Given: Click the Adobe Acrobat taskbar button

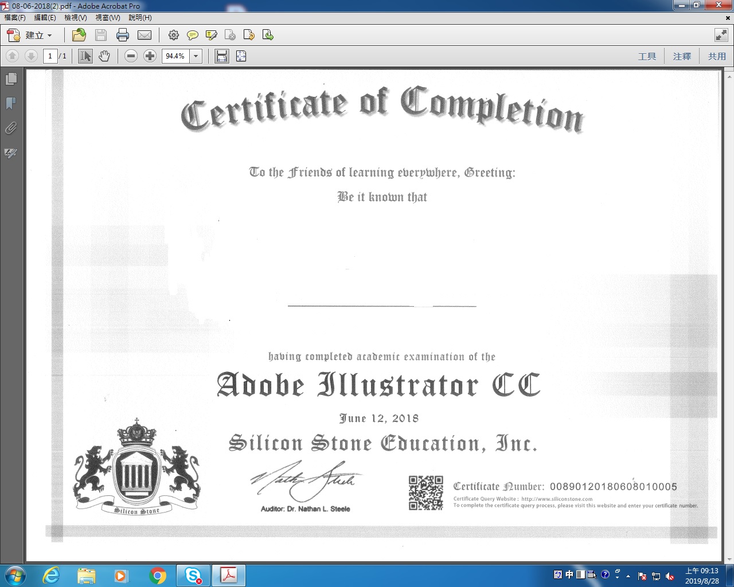Looking at the screenshot, I should point(229,576).
